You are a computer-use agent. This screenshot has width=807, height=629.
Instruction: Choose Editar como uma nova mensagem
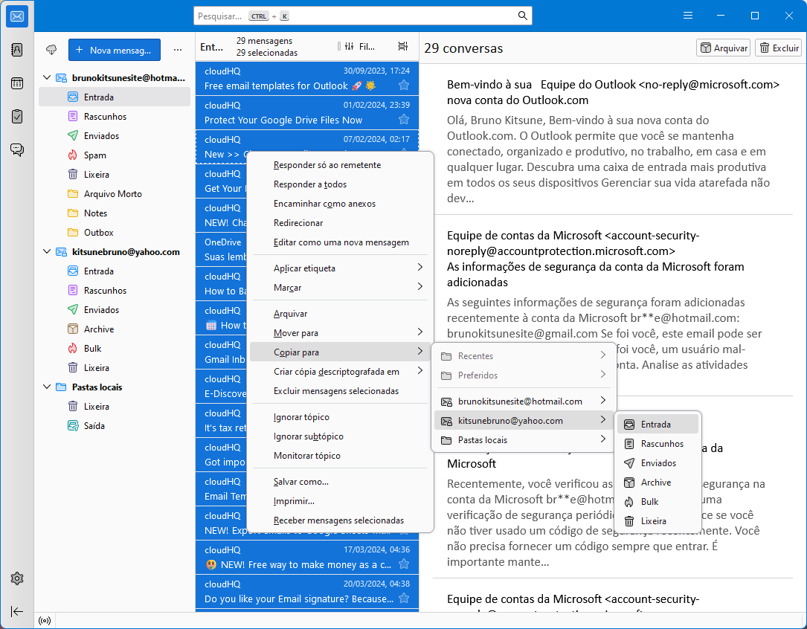pyautogui.click(x=340, y=242)
